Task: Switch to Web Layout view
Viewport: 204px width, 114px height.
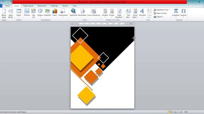Action: tap(176, 112)
